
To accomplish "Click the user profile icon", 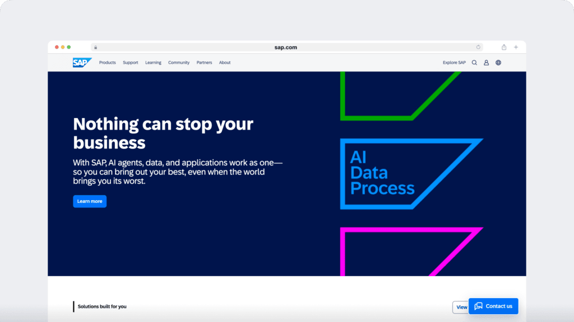I will coord(486,63).
